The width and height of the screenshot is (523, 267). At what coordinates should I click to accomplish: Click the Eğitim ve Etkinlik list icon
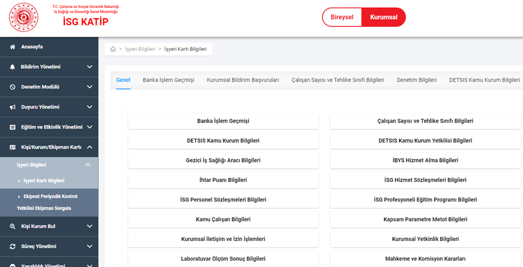[12, 127]
